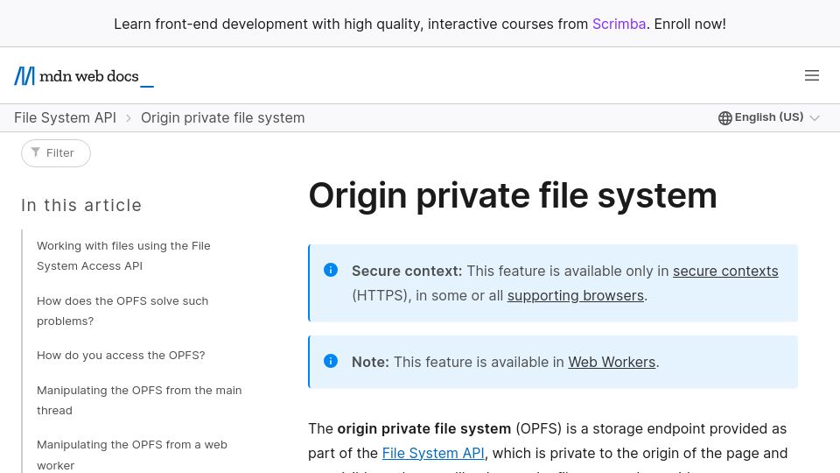Follow the supporting browsers link

point(576,295)
